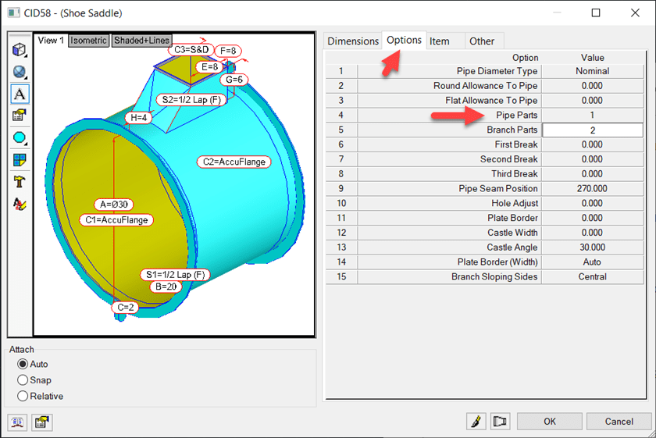Click the Castle Width value cell
Image resolution: width=656 pixels, height=438 pixels.
(x=593, y=233)
